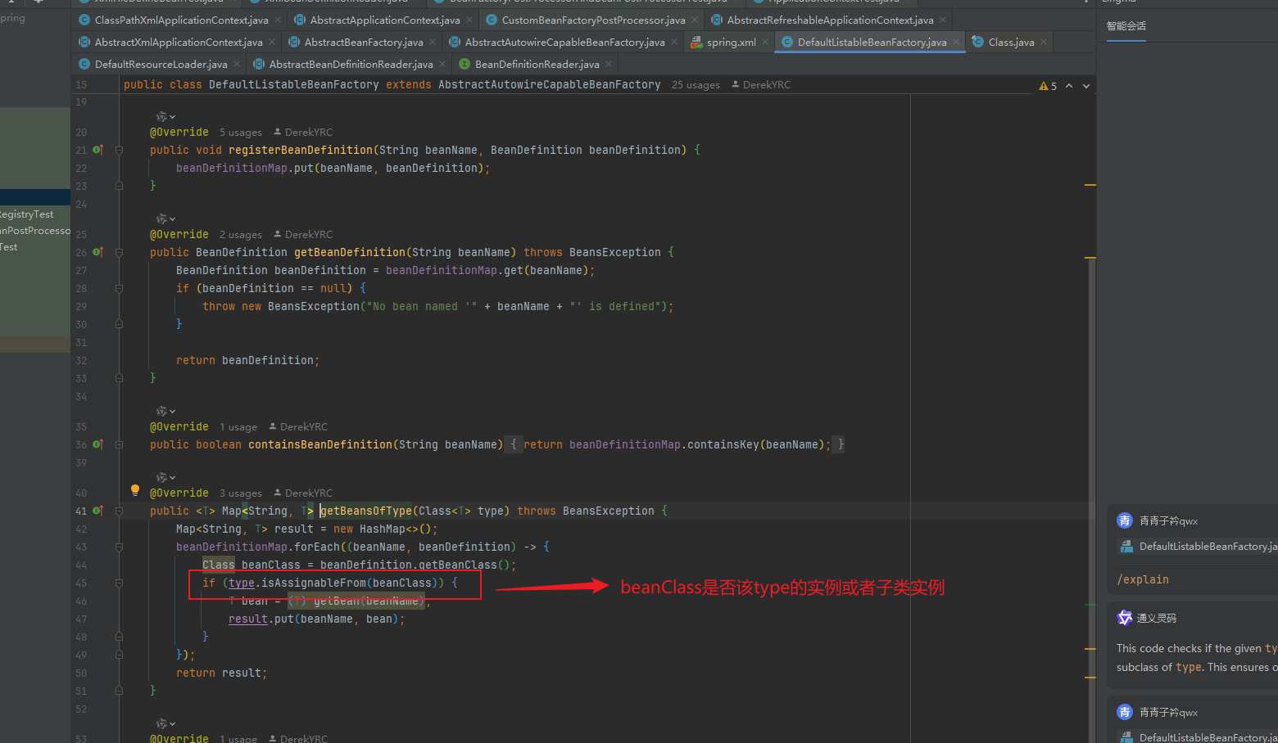Viewport: 1278px width, 743px height.
Task: Click the spring.xml tab file icon
Action: tap(696, 42)
